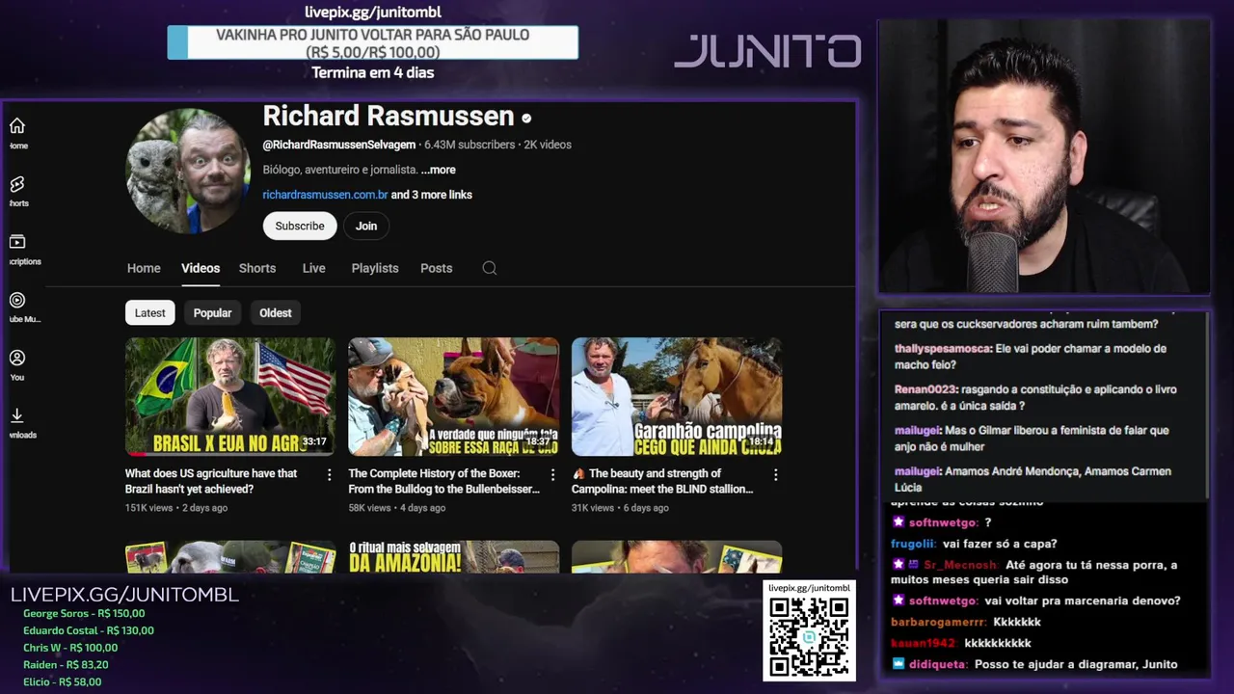Select the Oldest sort filter
Viewport: 1234px width, 694px height.
click(275, 312)
